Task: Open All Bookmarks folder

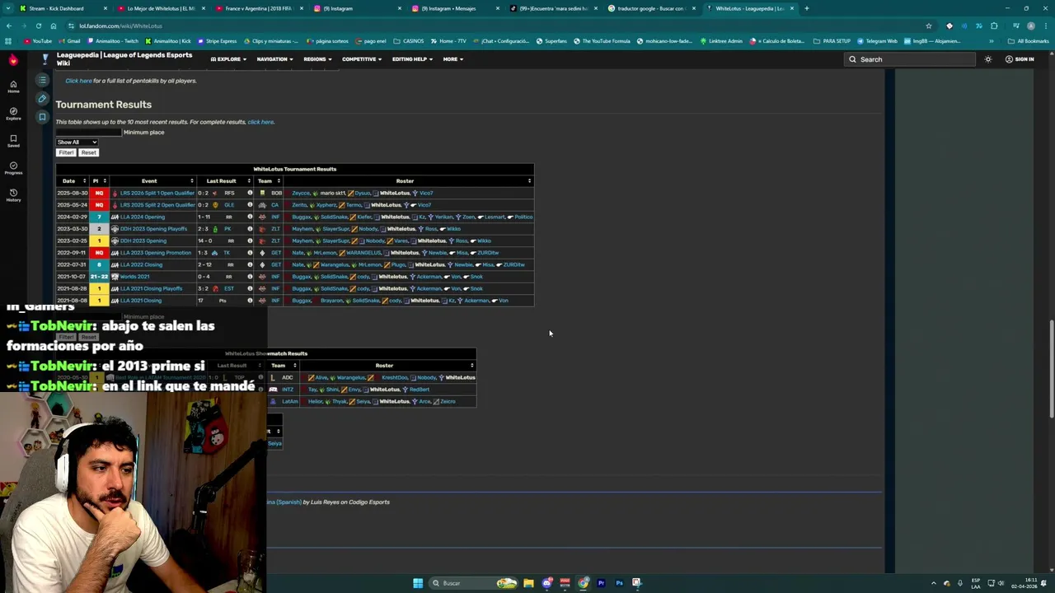Action: (x=1029, y=41)
